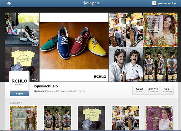Open prudenshopping account avatar icon

click(154, 3)
